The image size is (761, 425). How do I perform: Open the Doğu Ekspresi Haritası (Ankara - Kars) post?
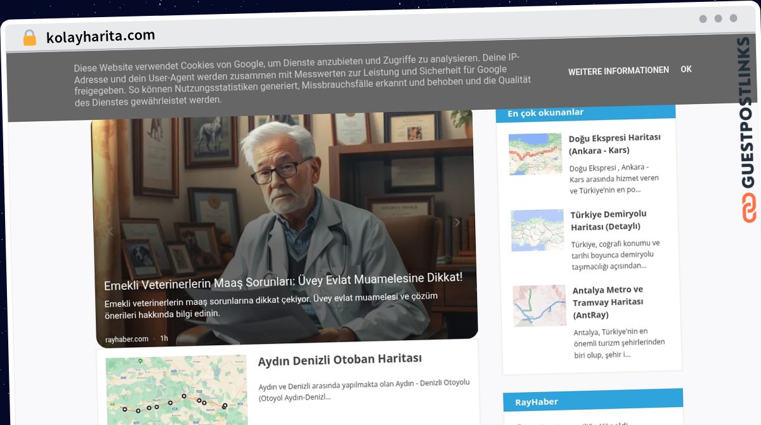tap(615, 144)
